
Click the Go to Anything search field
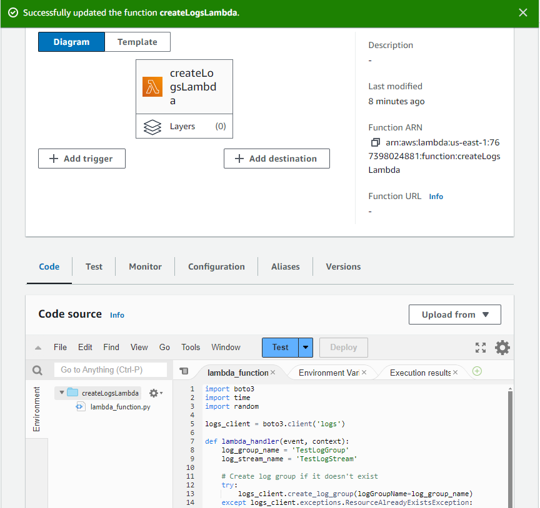(x=110, y=370)
